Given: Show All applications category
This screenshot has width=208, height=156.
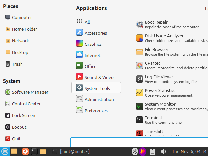Looking at the screenshot, I should click(87, 22).
